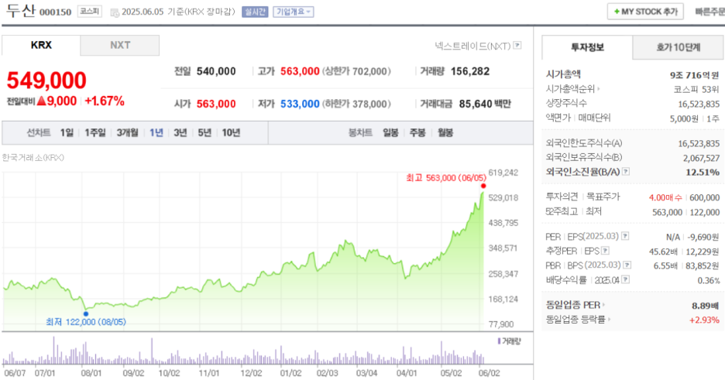
Task: Click the 코스피 badge next to 000150
Action: click(90, 11)
